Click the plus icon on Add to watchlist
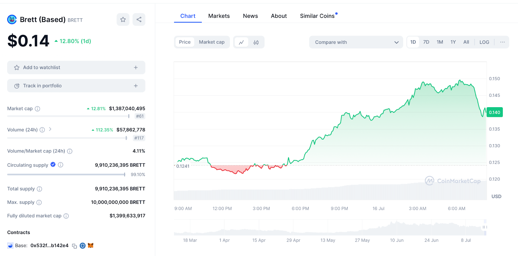The image size is (518, 256). (x=136, y=67)
